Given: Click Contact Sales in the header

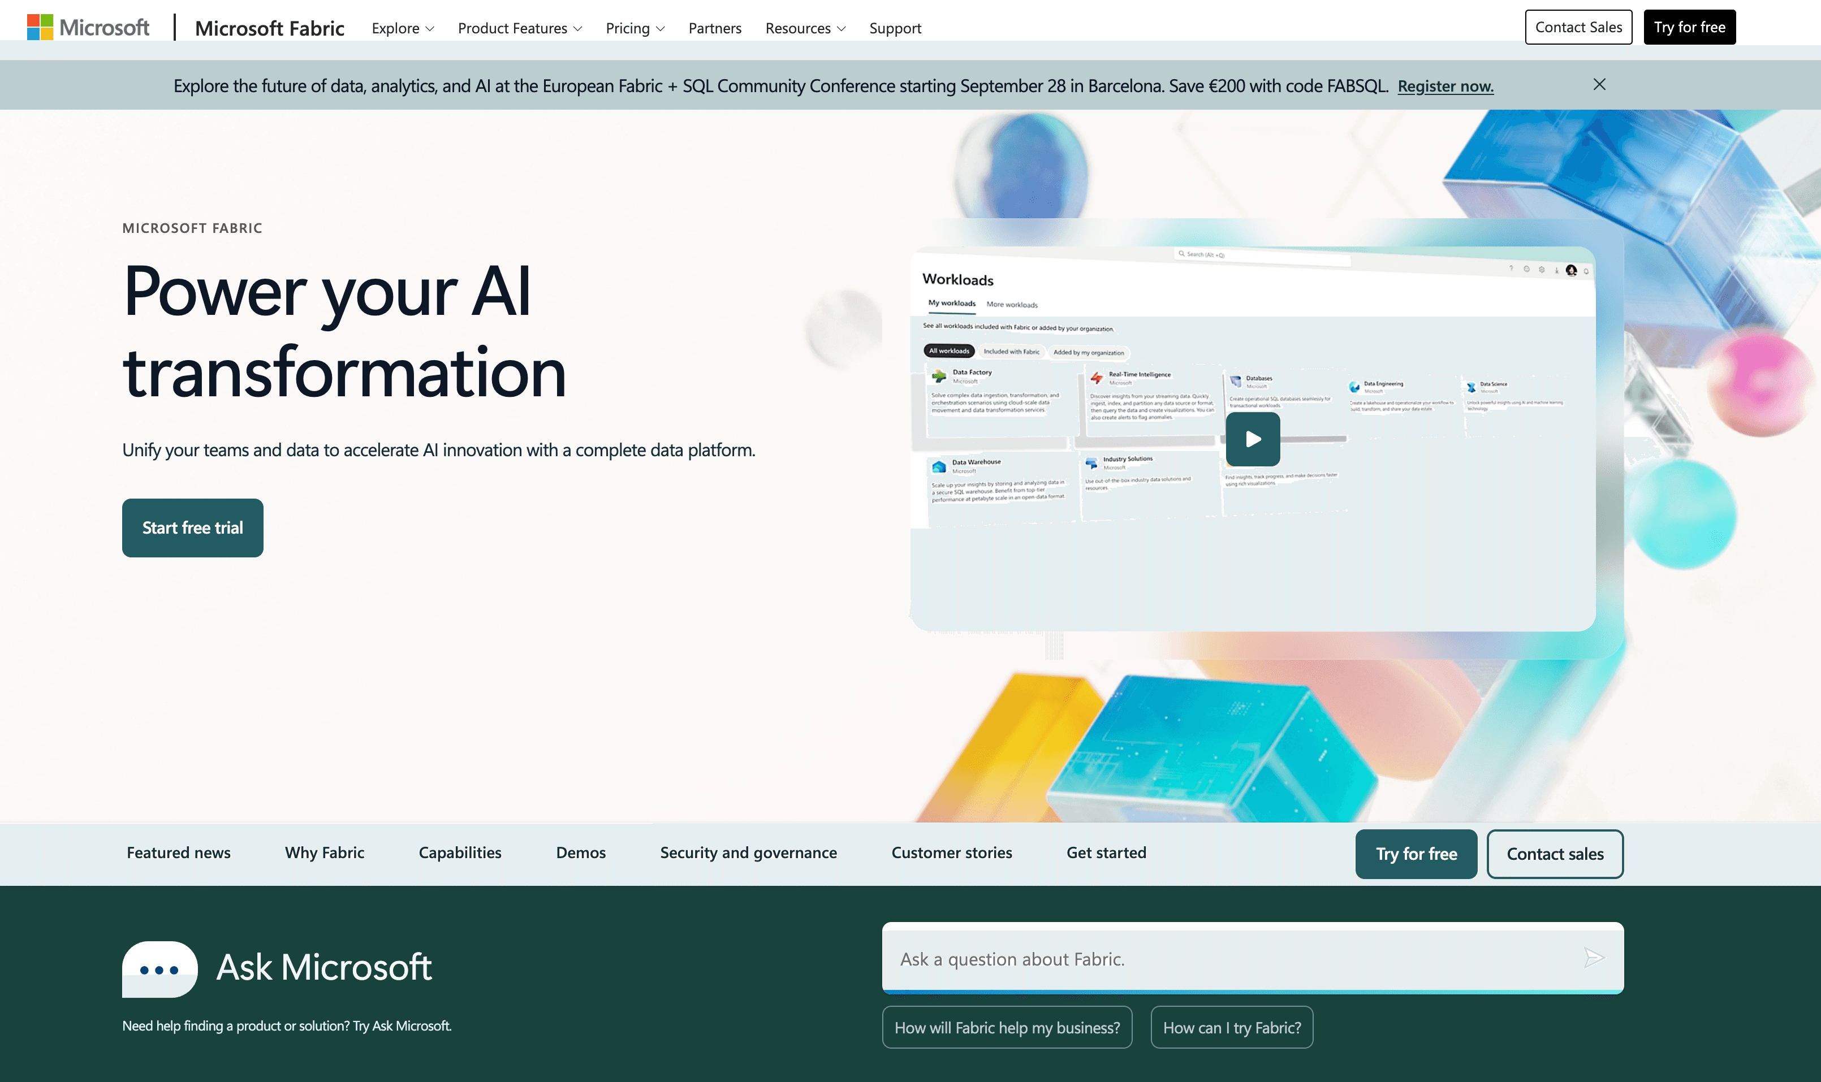Looking at the screenshot, I should [x=1578, y=27].
